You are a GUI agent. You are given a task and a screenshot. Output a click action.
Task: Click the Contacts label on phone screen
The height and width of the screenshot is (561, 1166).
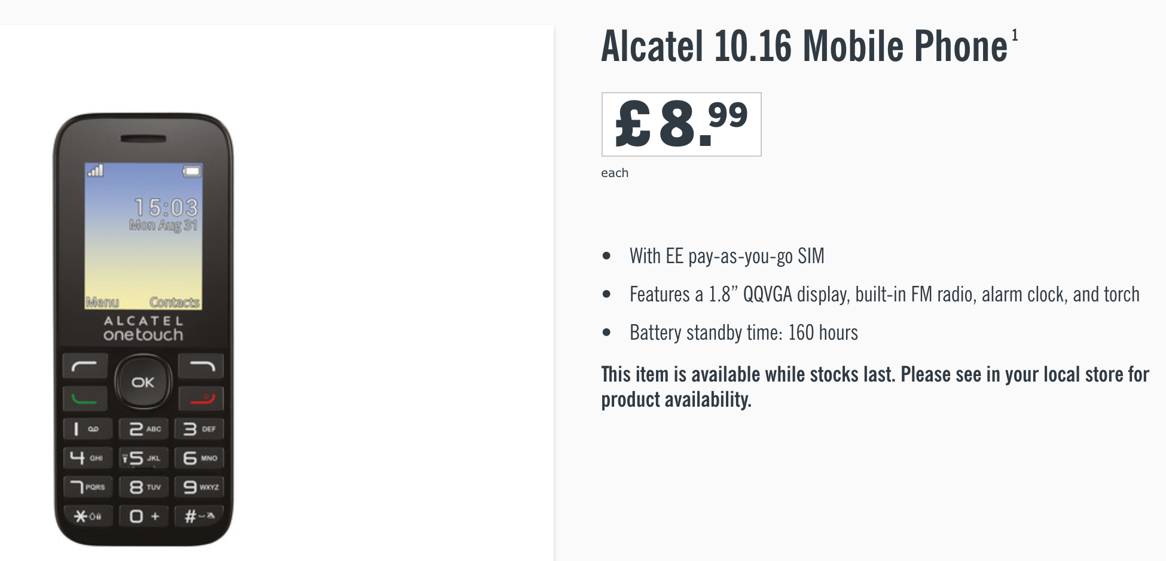(x=175, y=302)
